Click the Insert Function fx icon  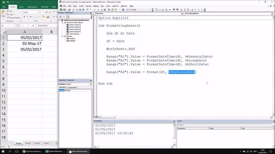tap(33, 26)
